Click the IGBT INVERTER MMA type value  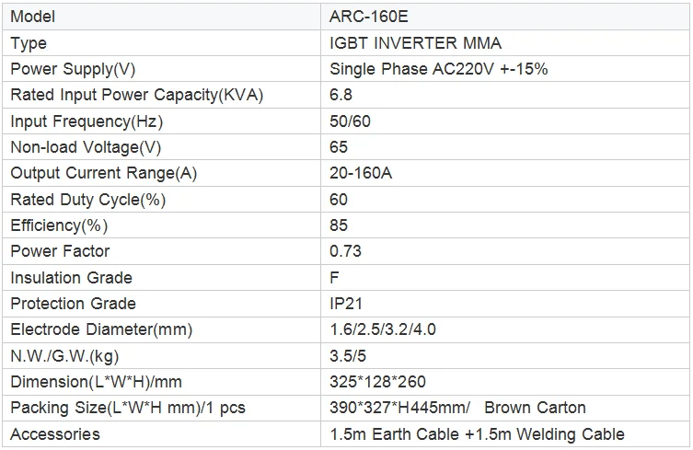click(x=415, y=43)
